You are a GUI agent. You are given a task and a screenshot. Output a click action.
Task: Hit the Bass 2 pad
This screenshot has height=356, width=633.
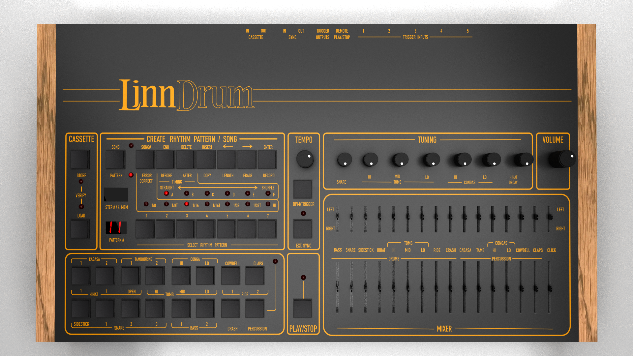pos(205,309)
